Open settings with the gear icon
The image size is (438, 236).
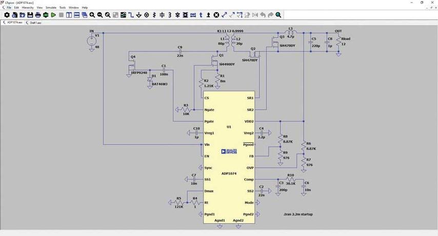tap(7, 15)
